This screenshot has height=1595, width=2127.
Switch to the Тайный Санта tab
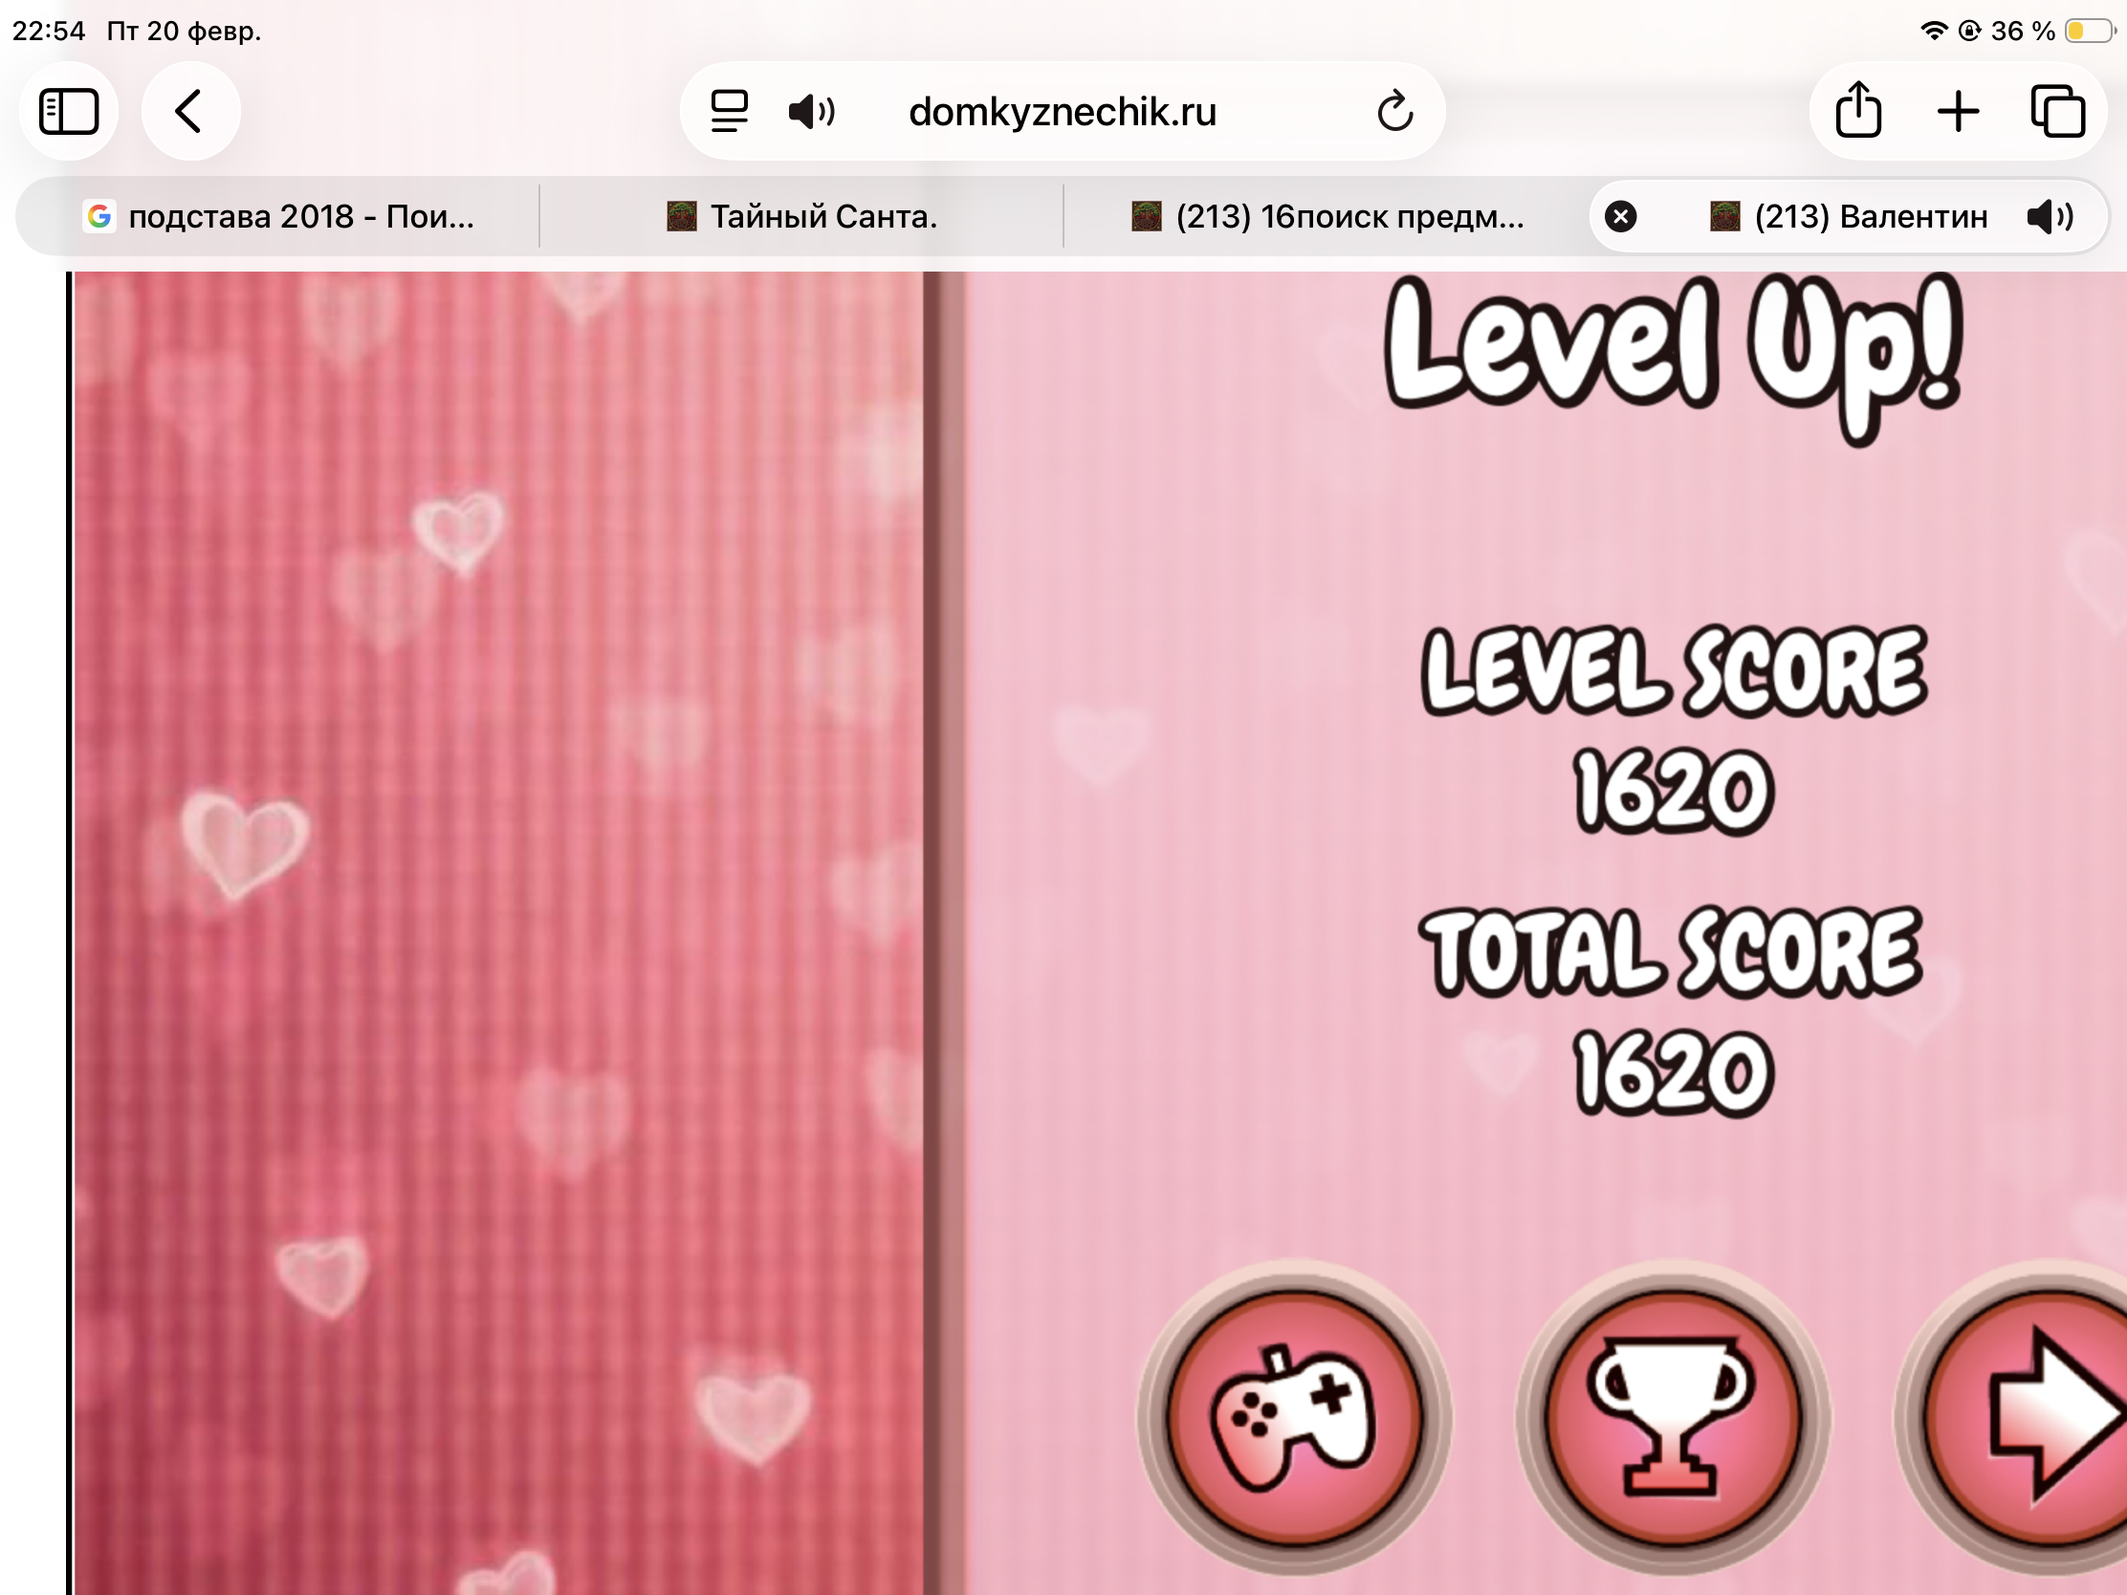click(x=802, y=216)
